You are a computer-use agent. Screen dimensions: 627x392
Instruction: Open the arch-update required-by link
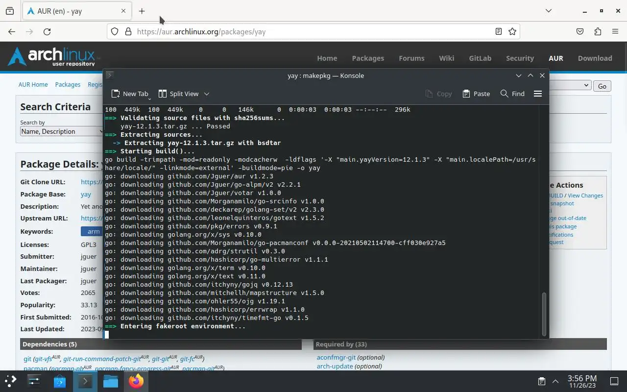coord(336,366)
